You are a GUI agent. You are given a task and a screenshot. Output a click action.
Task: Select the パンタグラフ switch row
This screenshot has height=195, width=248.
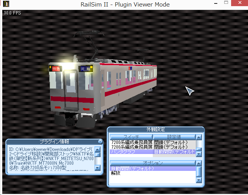tap(153, 152)
